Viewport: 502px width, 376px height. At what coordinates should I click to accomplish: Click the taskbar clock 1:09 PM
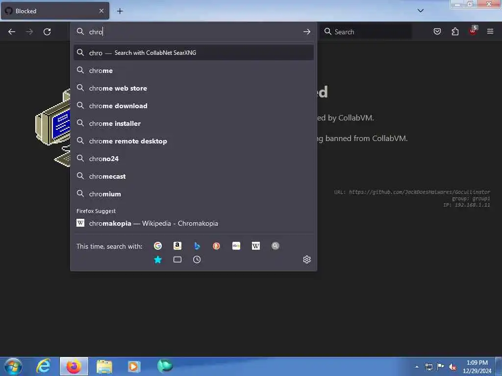pos(477,366)
